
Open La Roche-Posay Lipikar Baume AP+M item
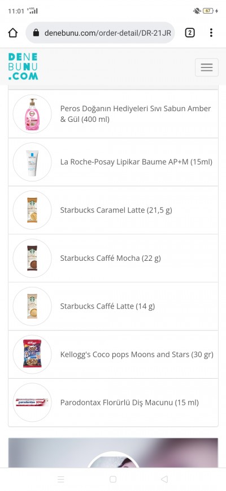113,162
